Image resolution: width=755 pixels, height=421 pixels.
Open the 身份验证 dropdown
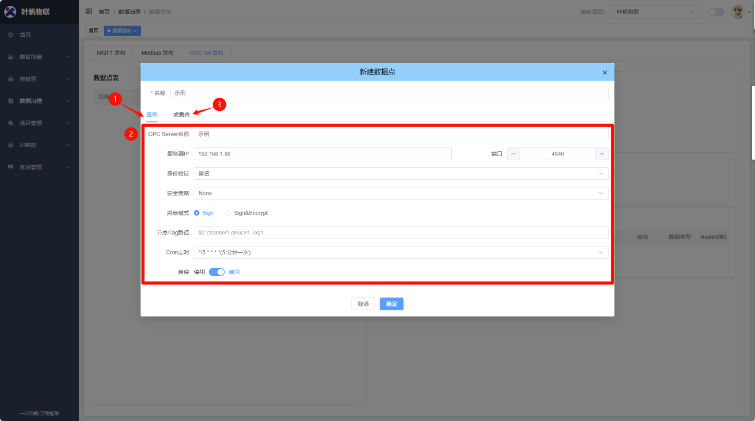coord(400,173)
